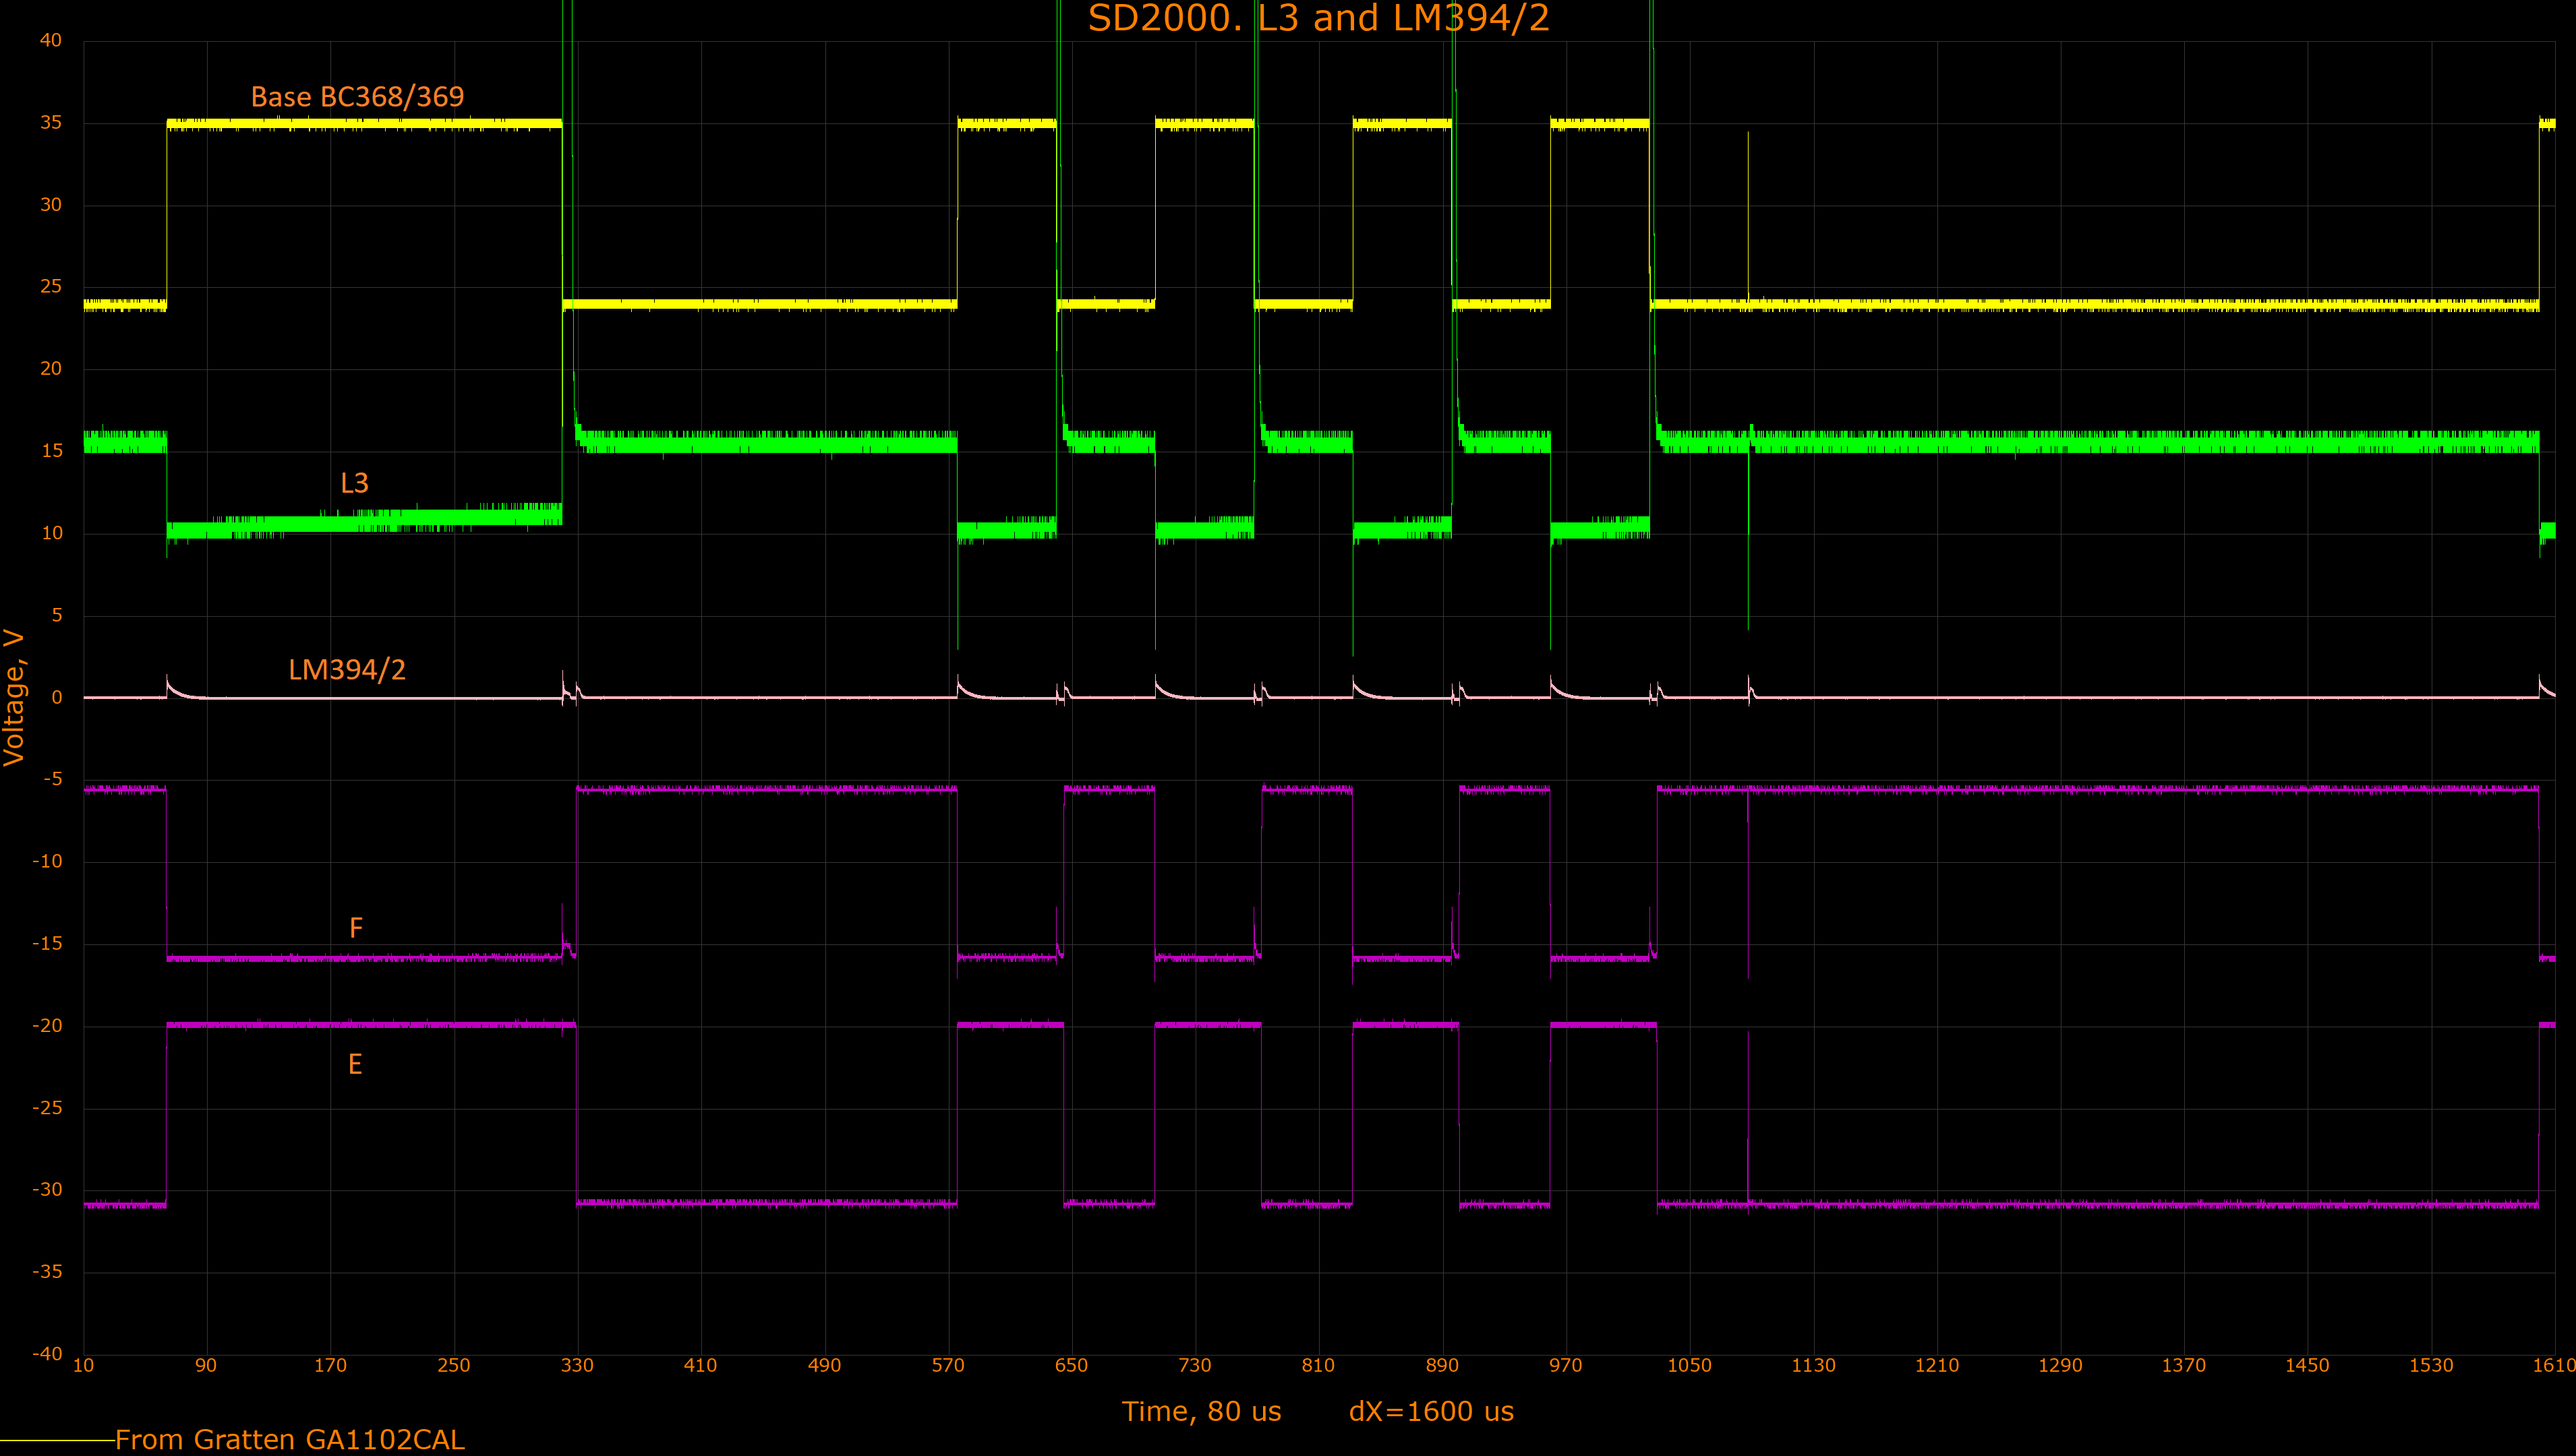
Task: Select the 'F' trace label
Action: [x=355, y=928]
